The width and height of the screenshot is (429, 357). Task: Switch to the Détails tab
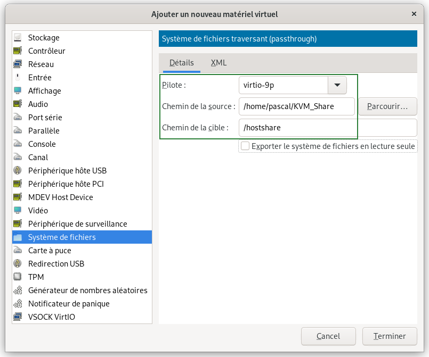[x=182, y=63]
